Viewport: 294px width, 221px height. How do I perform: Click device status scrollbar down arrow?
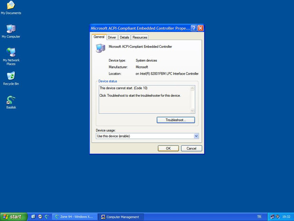pyautogui.click(x=192, y=110)
